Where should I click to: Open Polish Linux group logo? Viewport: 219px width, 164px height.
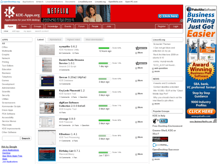[160, 139]
